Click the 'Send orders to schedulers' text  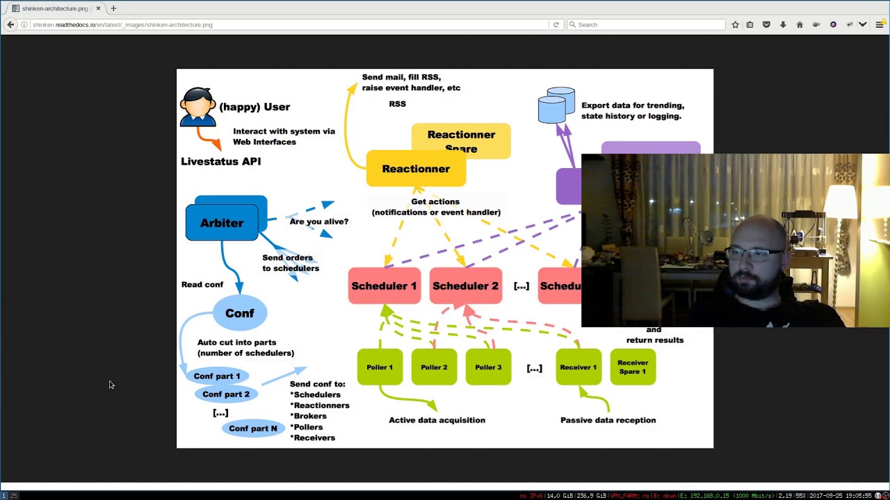(291, 262)
